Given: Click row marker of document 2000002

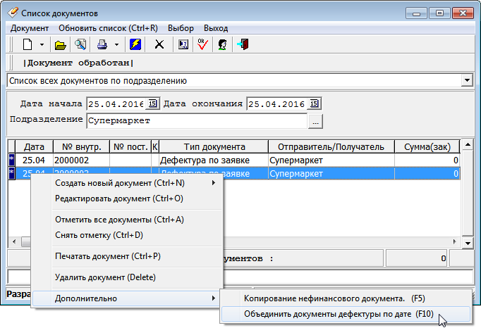Looking at the screenshot, I should (11, 160).
